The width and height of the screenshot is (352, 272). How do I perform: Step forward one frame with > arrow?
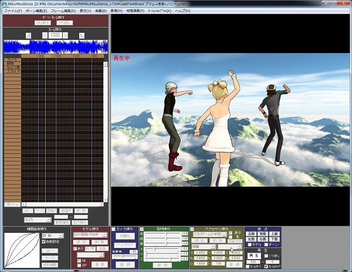[x=65, y=35]
